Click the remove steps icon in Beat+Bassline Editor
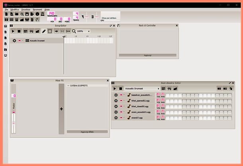243x166 pixels. click(219, 89)
